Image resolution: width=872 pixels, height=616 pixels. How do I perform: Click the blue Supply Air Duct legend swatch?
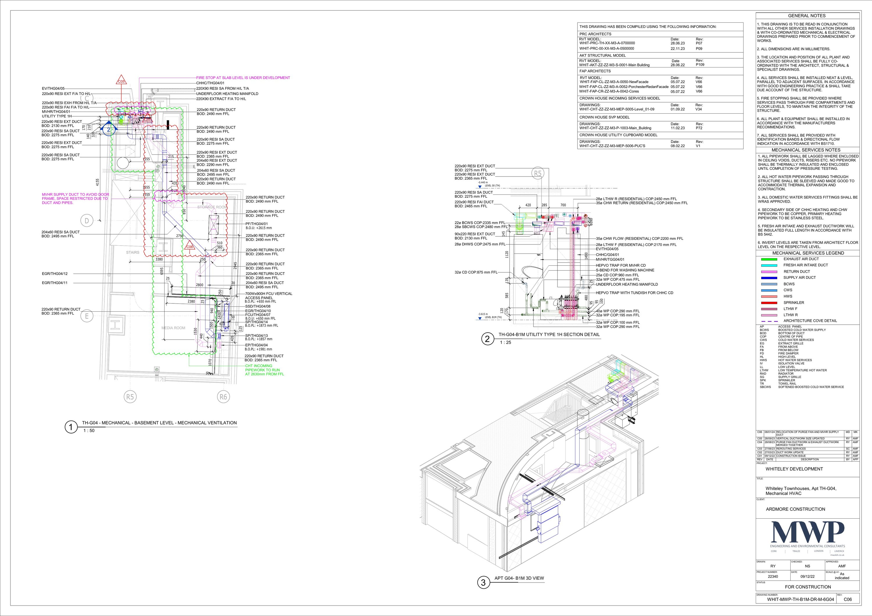(769, 278)
